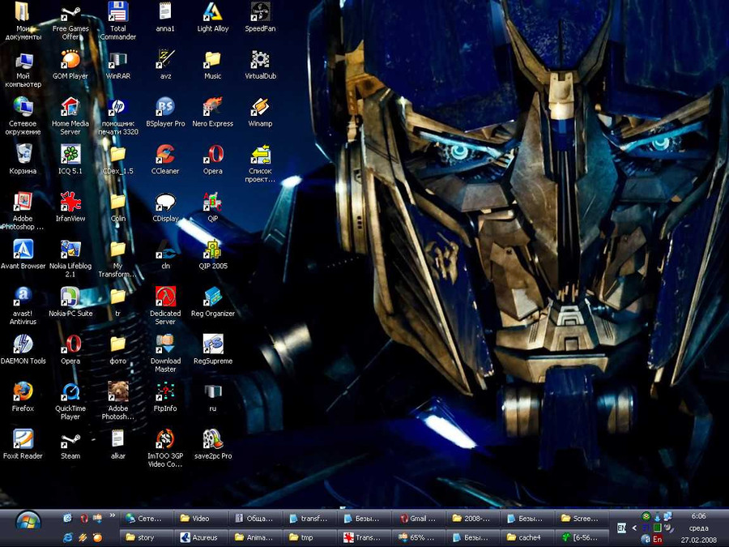Launch Firefox from the desktop
The width and height of the screenshot is (729, 547).
[23, 397]
